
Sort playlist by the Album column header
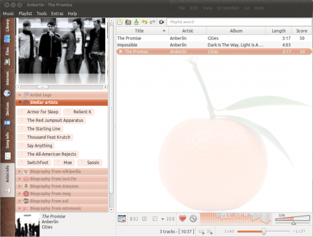[236, 31]
